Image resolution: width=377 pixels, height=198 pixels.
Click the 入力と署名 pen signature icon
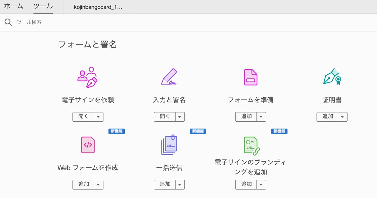click(169, 77)
